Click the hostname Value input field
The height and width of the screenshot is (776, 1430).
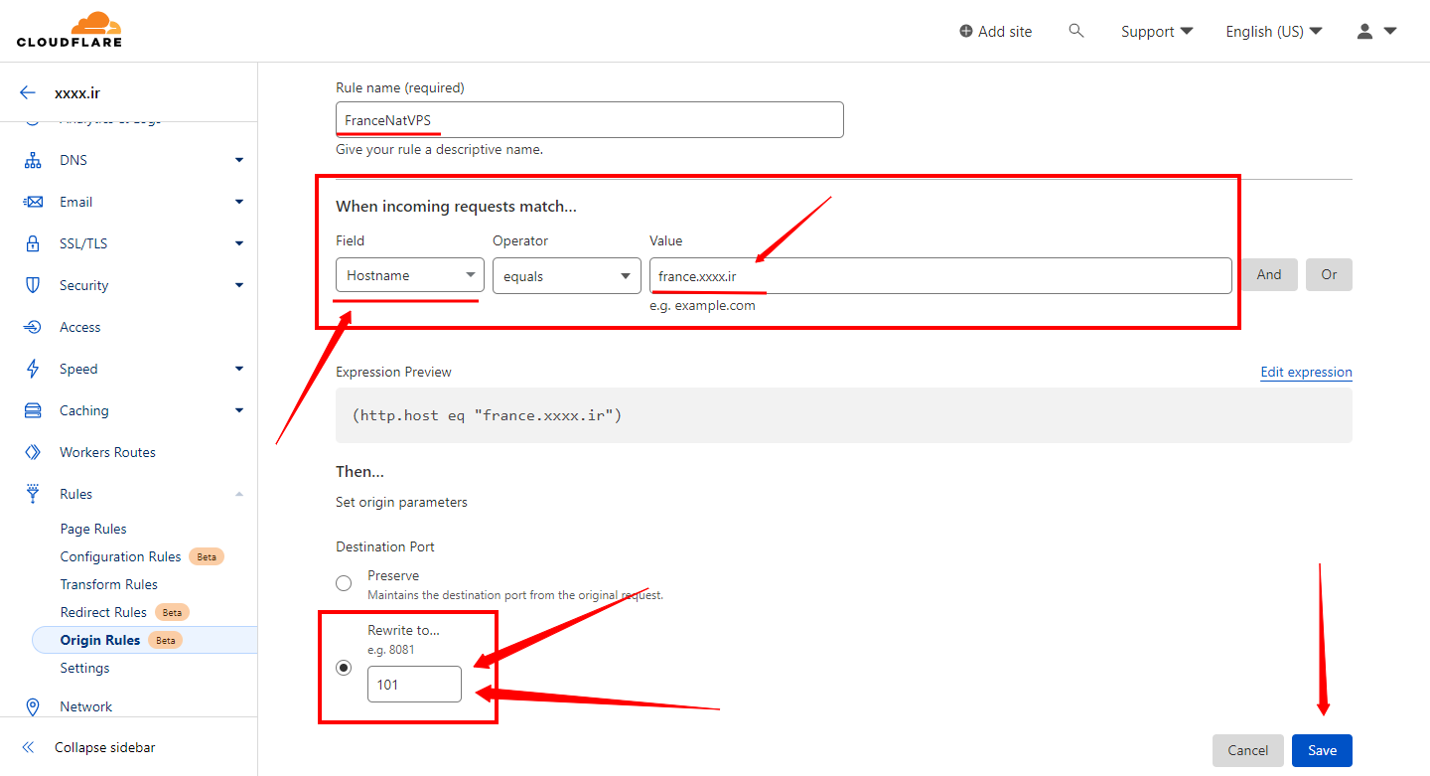click(940, 275)
